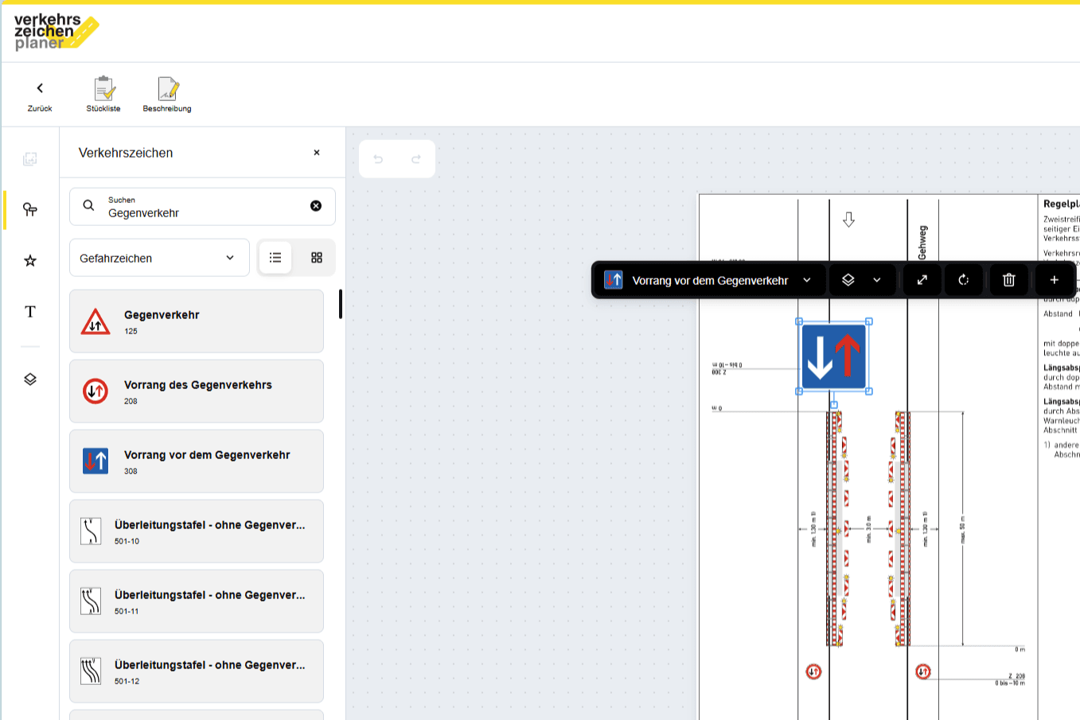
Task: Click the left red circular sign 208 on plan
Action: coord(813,671)
